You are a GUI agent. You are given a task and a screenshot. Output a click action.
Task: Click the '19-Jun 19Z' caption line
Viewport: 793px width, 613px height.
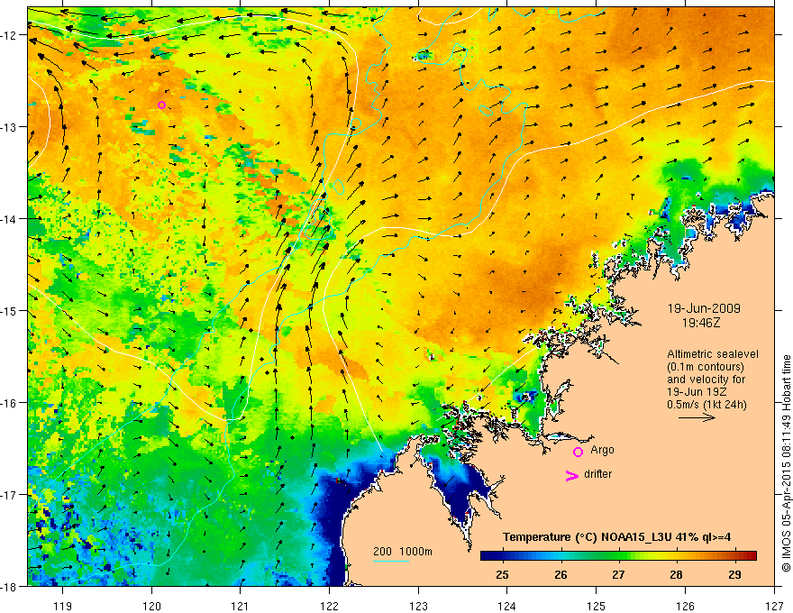[695, 392]
